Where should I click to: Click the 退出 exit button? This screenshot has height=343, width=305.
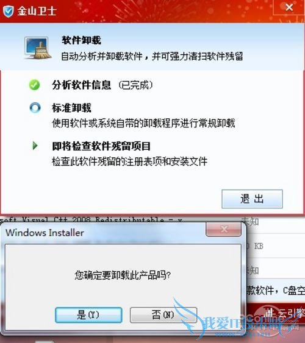point(252,199)
